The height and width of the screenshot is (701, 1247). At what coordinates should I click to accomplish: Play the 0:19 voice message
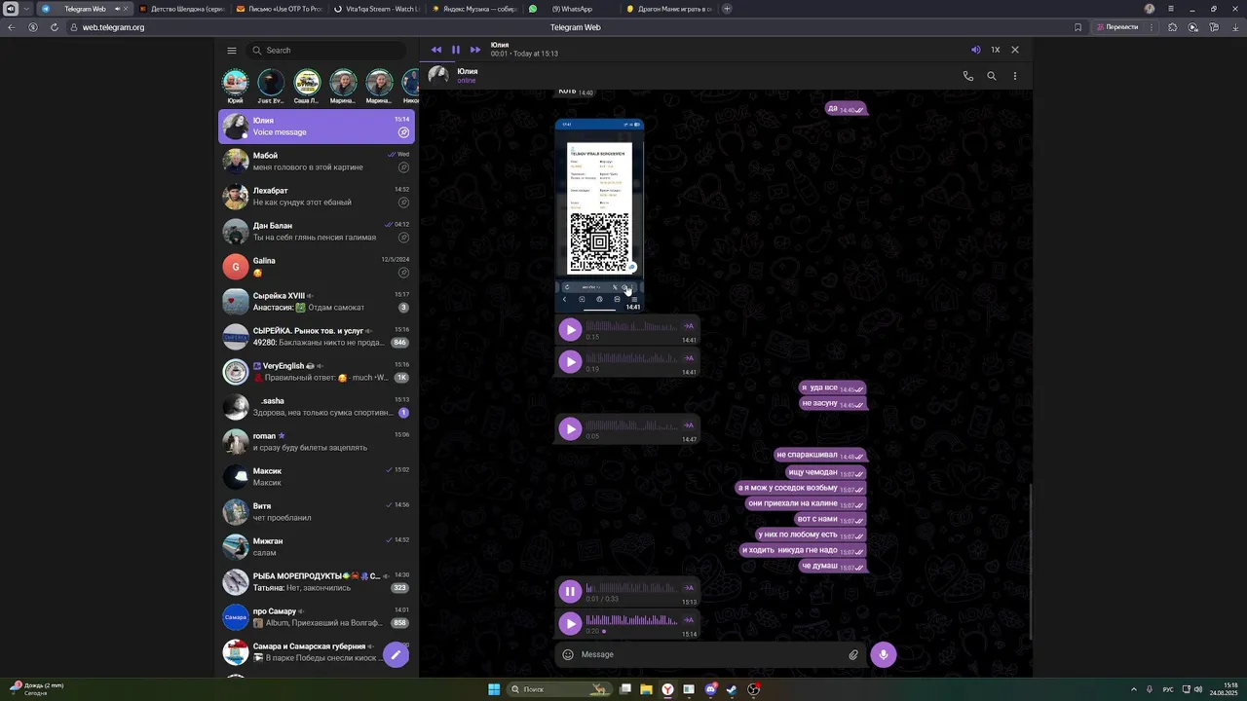(570, 361)
